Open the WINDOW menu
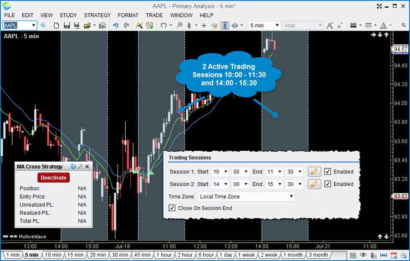The height and width of the screenshot is (261, 410). (x=181, y=15)
